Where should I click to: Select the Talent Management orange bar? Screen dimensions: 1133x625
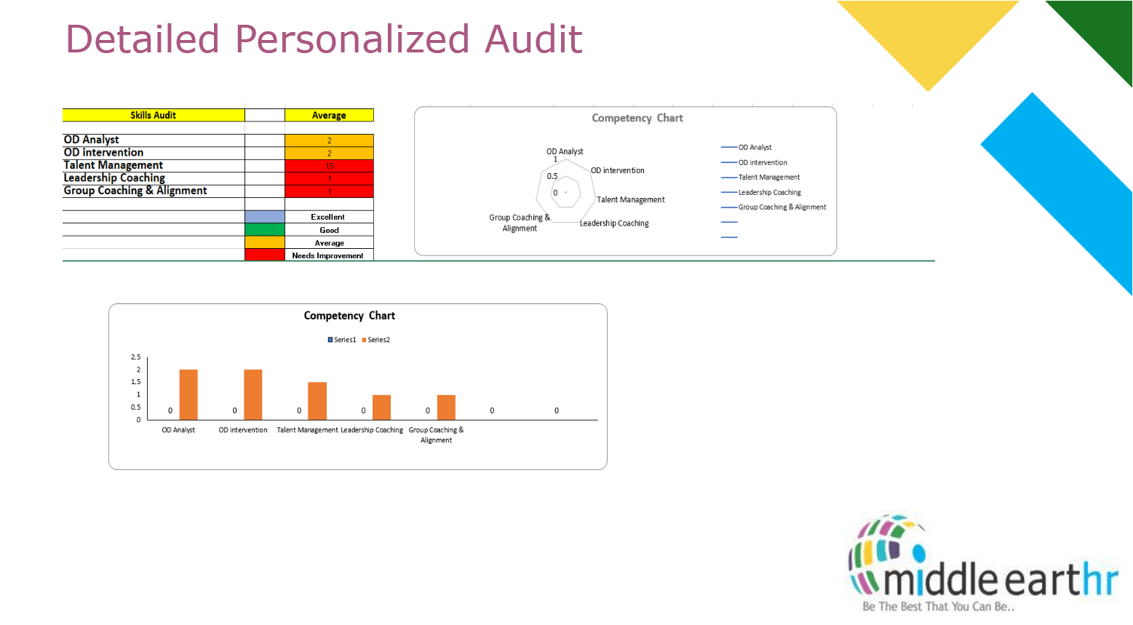[x=317, y=401]
